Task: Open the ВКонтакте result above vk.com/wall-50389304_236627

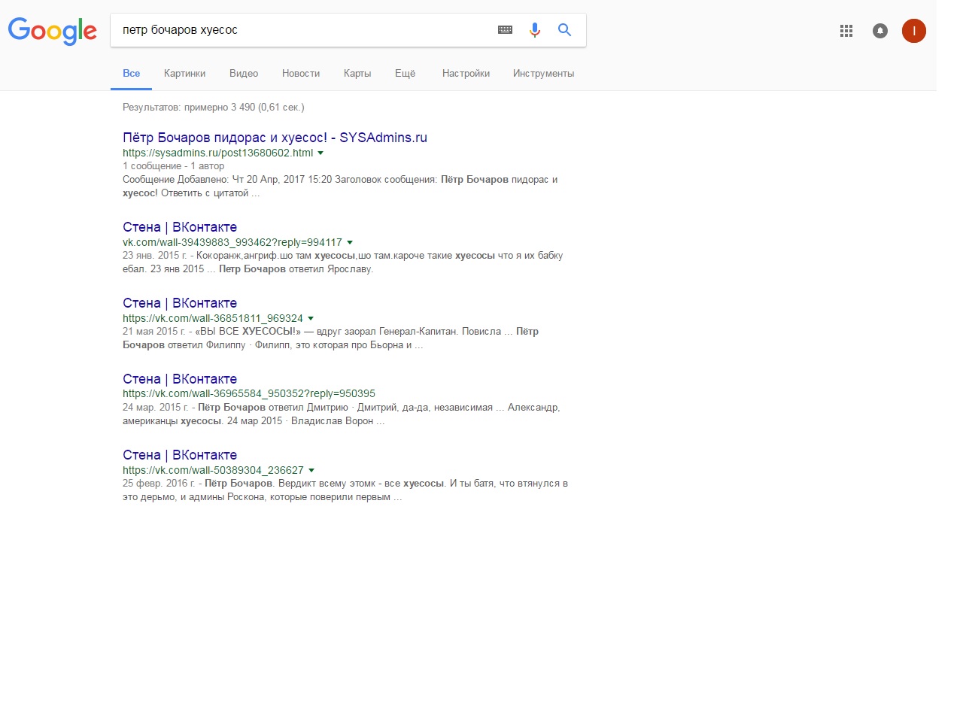Action: tap(180, 455)
